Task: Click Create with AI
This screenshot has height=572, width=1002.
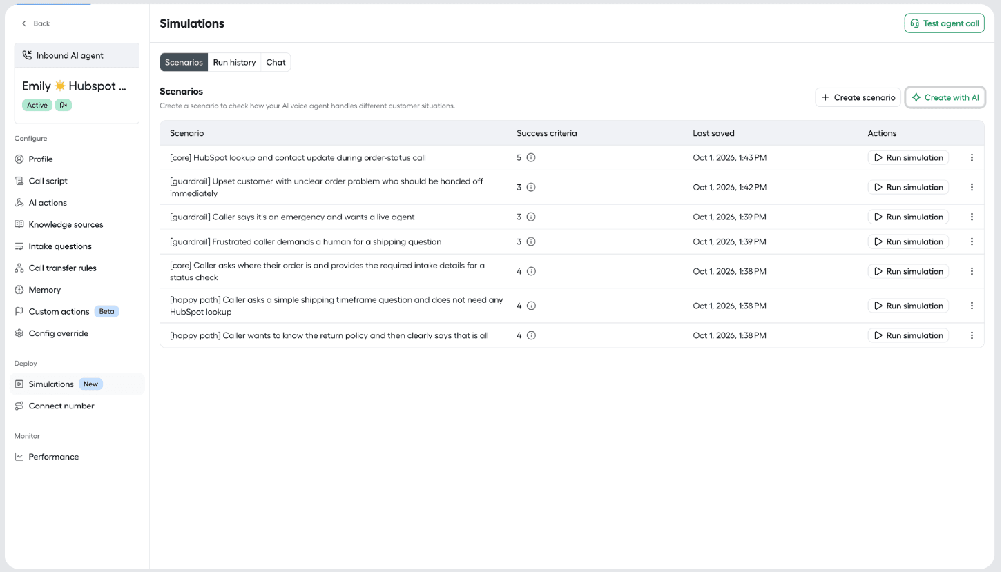Action: tap(945, 97)
